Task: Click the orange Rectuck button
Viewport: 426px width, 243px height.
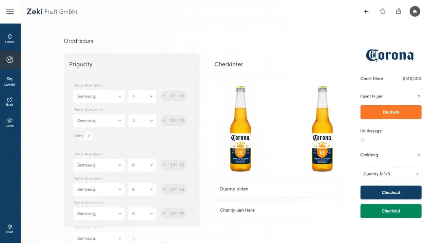Action: coord(391,112)
